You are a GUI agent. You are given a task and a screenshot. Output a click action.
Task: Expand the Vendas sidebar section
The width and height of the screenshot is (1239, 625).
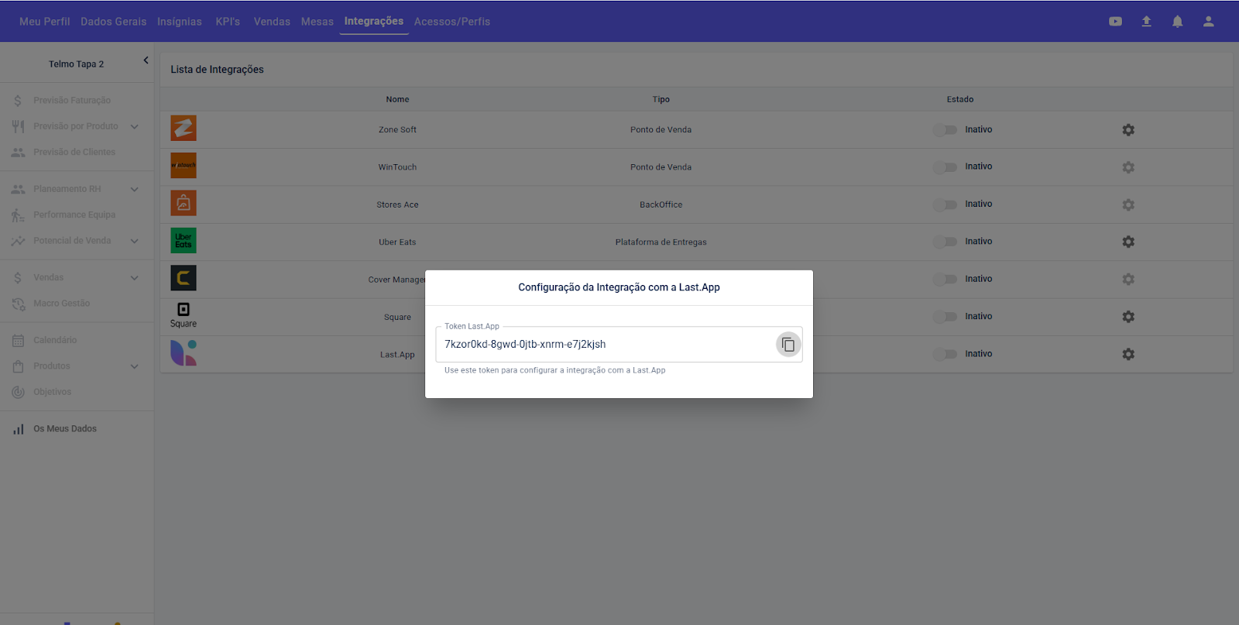(135, 277)
